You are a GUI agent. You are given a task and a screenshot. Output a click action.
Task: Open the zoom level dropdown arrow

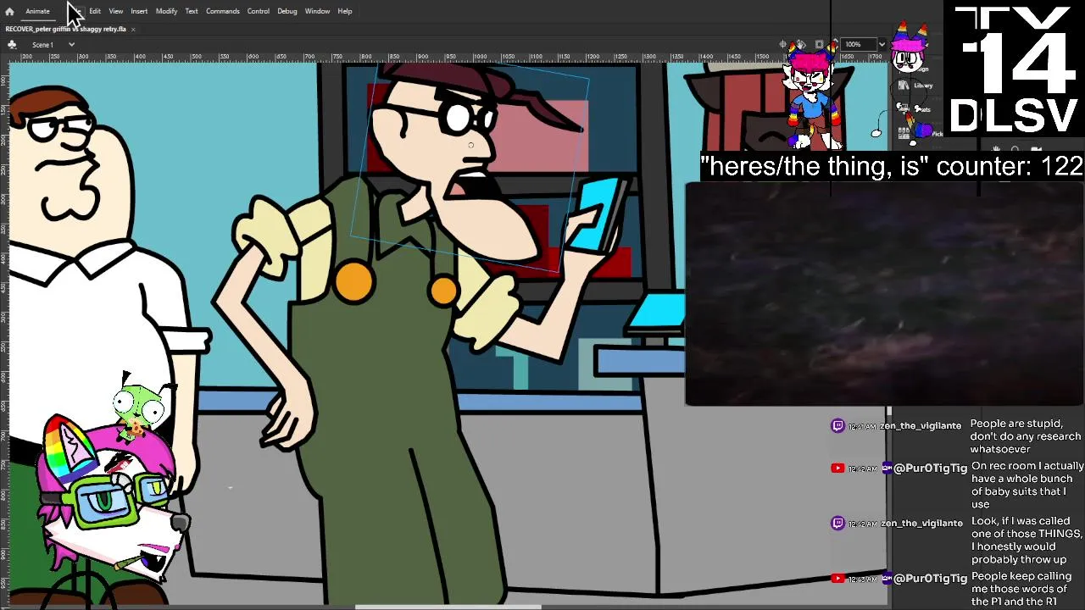pos(882,44)
